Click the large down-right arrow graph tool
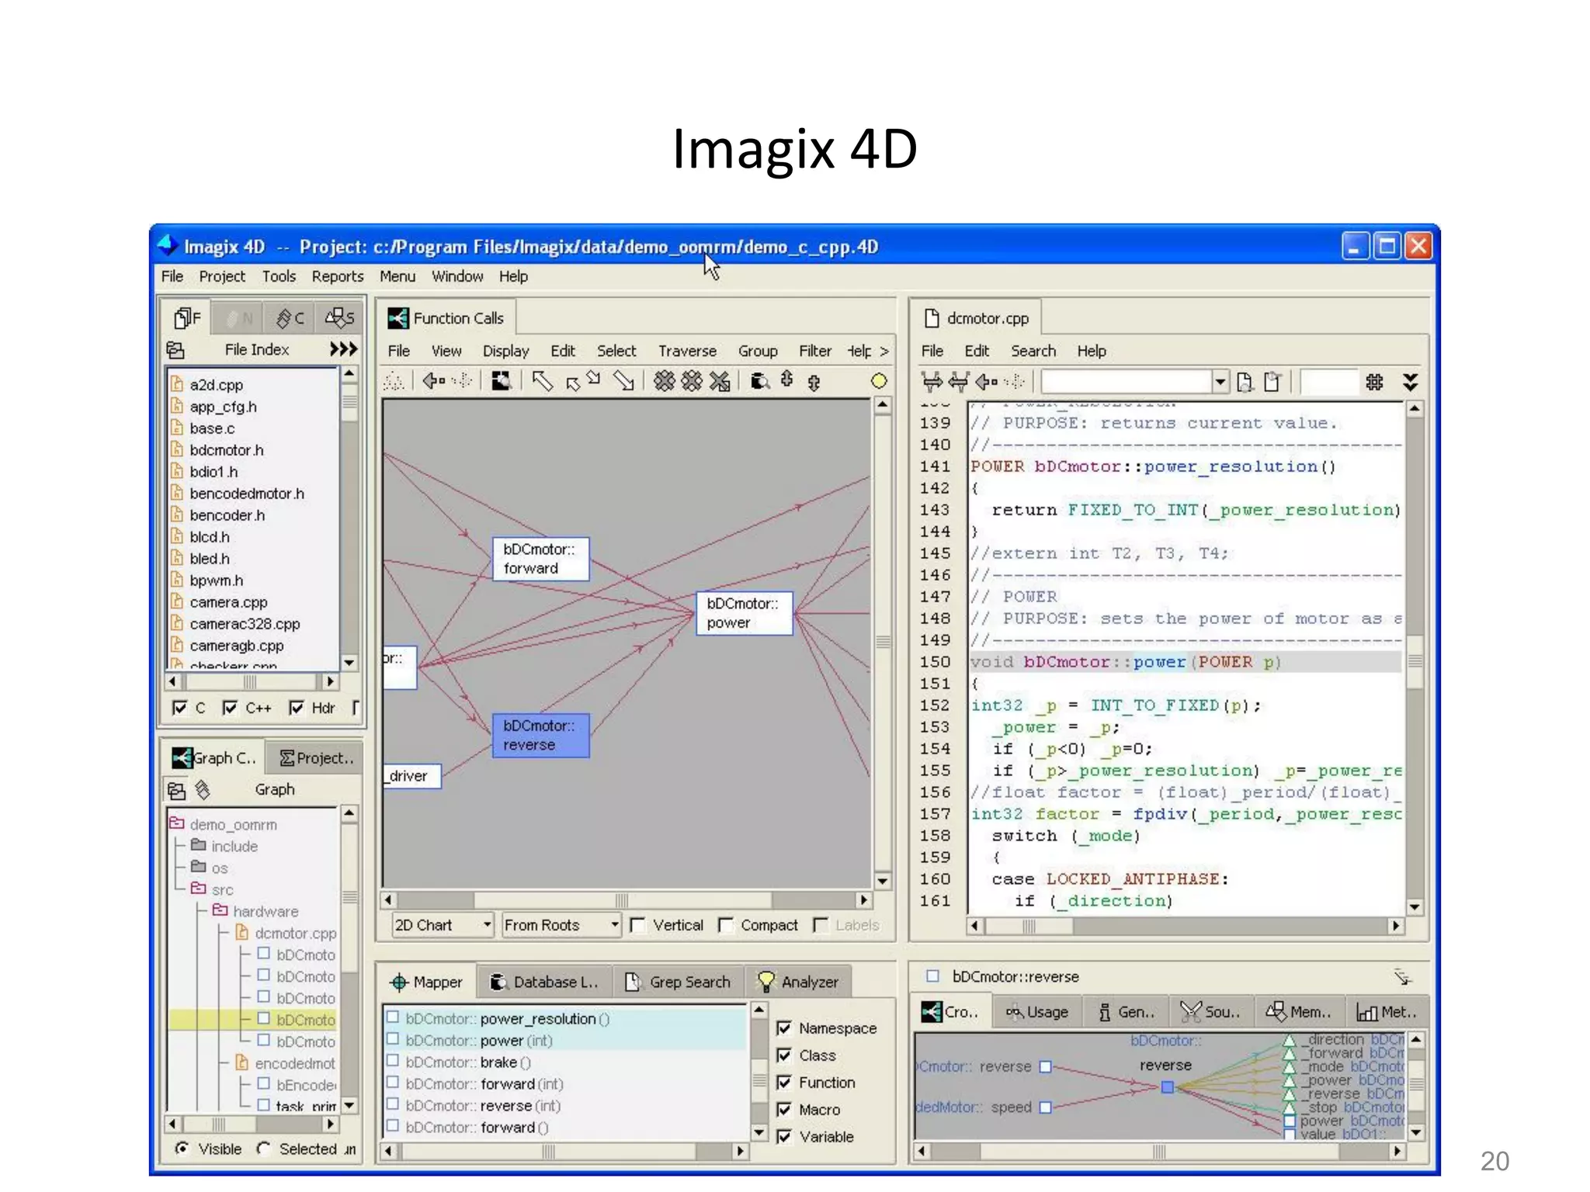 click(x=624, y=381)
